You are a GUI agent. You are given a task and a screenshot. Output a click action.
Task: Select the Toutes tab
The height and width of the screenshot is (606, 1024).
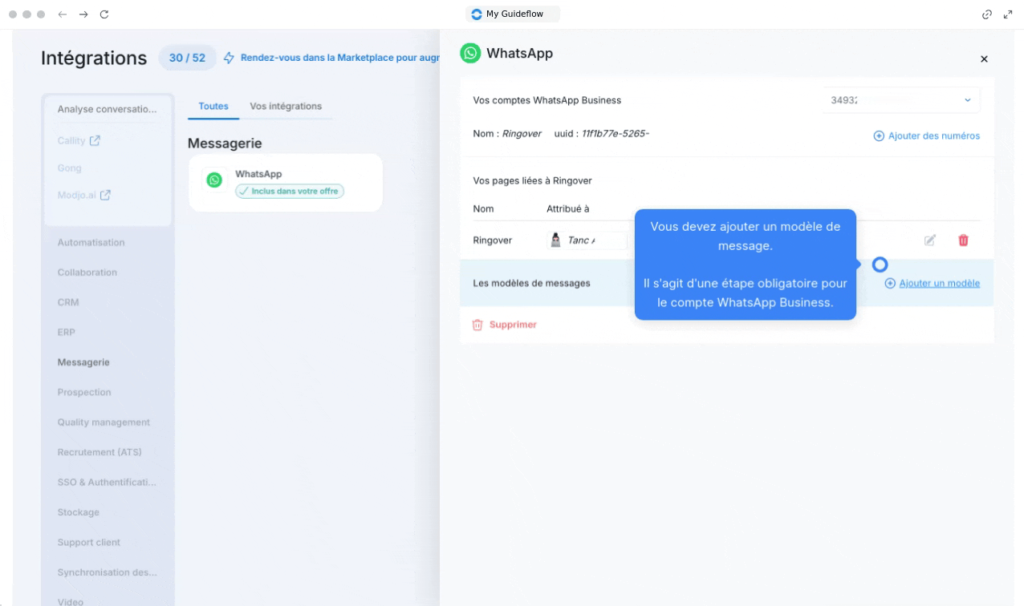coord(213,106)
